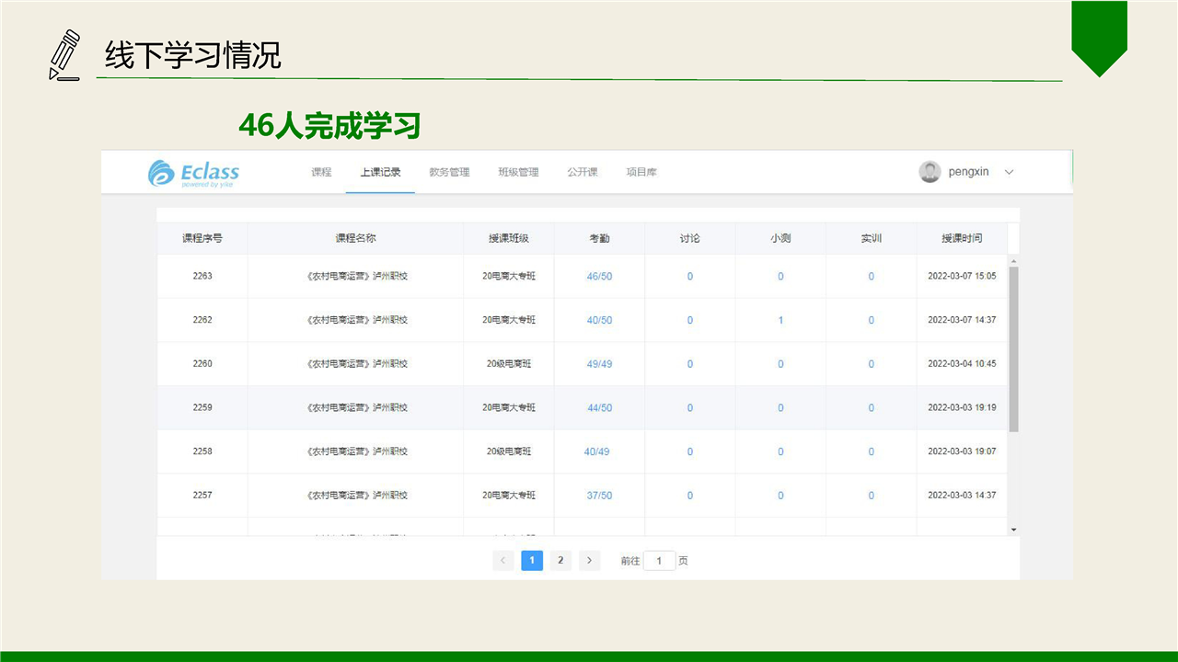Click the jump-to-page input field
This screenshot has width=1178, height=662.
pyautogui.click(x=659, y=560)
